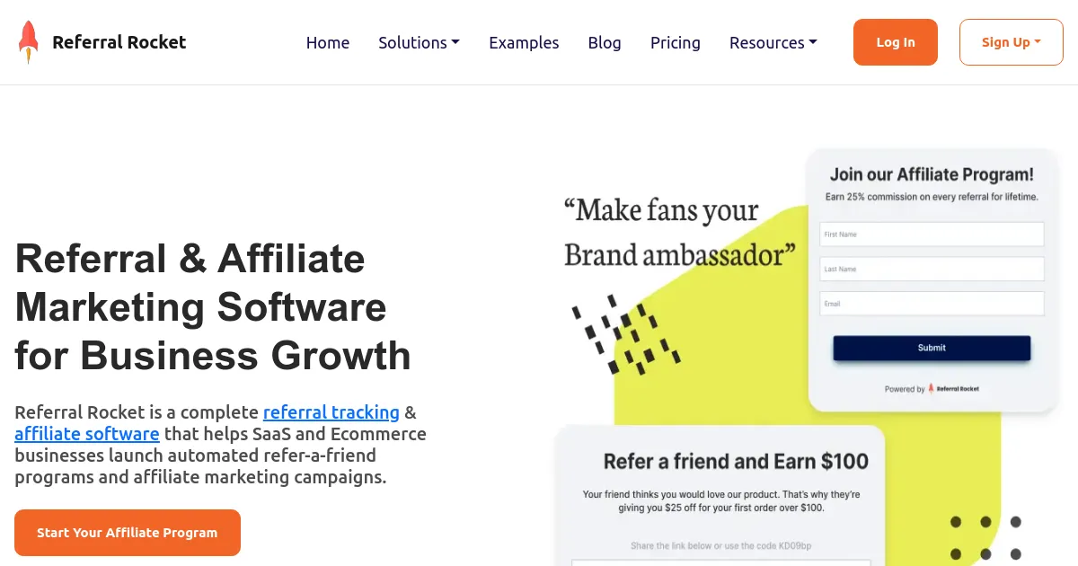The height and width of the screenshot is (566, 1078).
Task: Submit the affiliate program signup form
Action: click(932, 348)
